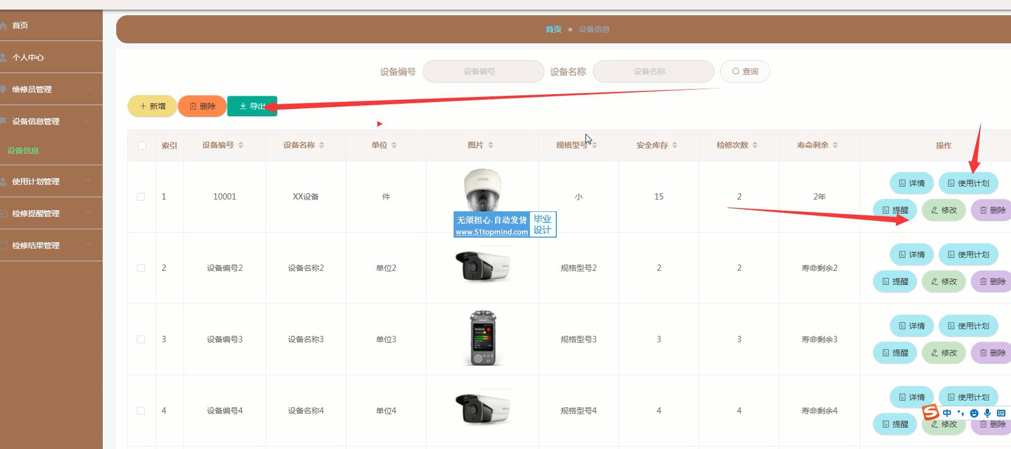Sort by 规格型号 column arrows

tap(594, 145)
